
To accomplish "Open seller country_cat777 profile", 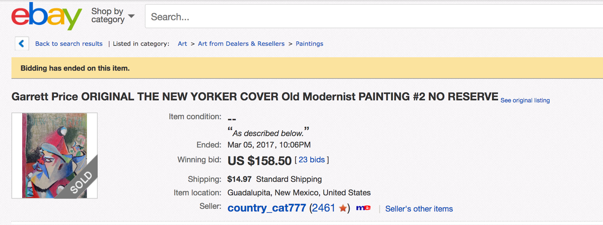I will coord(266,208).
